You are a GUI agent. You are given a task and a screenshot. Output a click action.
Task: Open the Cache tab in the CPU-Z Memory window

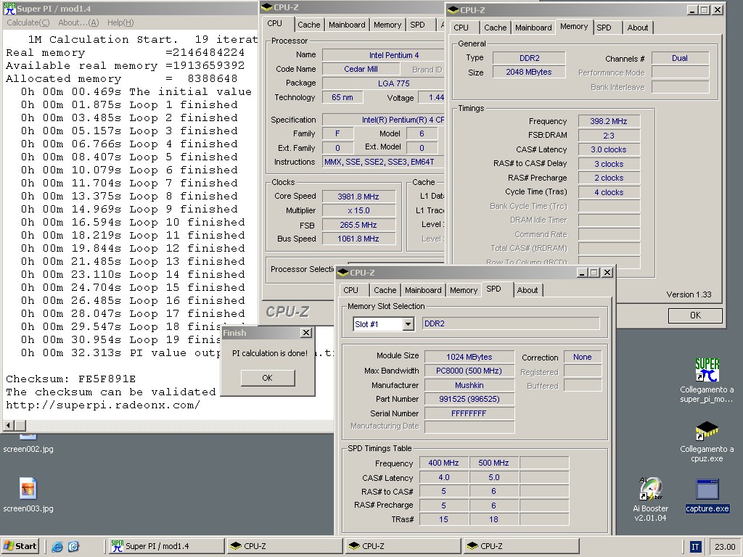click(495, 28)
